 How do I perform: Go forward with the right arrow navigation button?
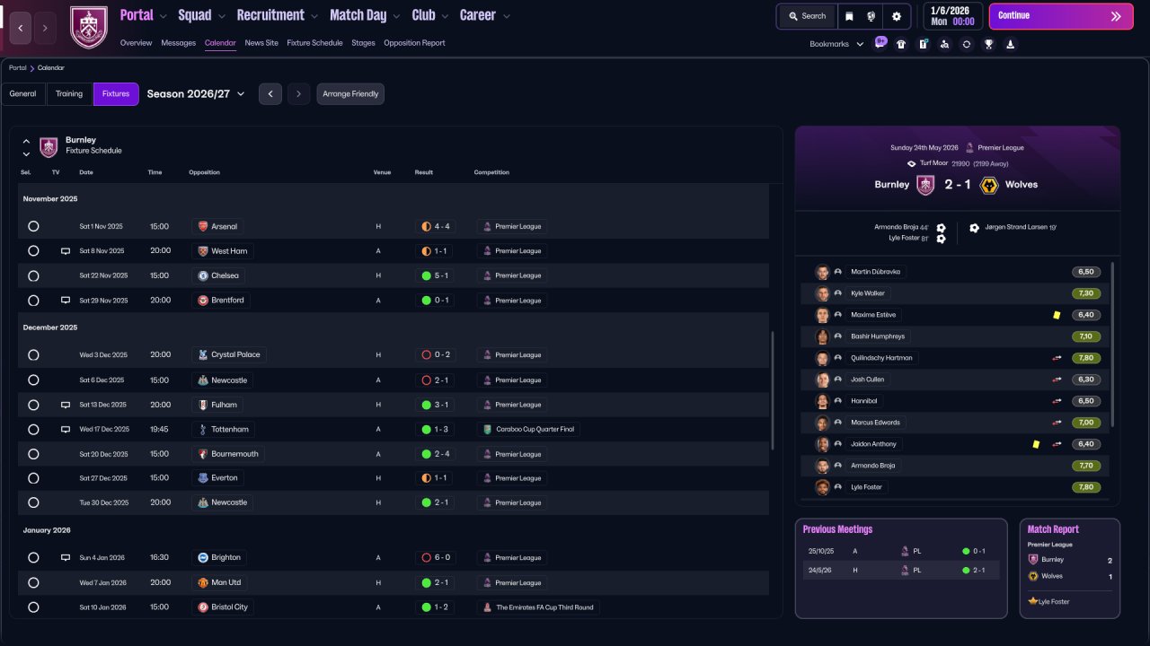click(46, 28)
